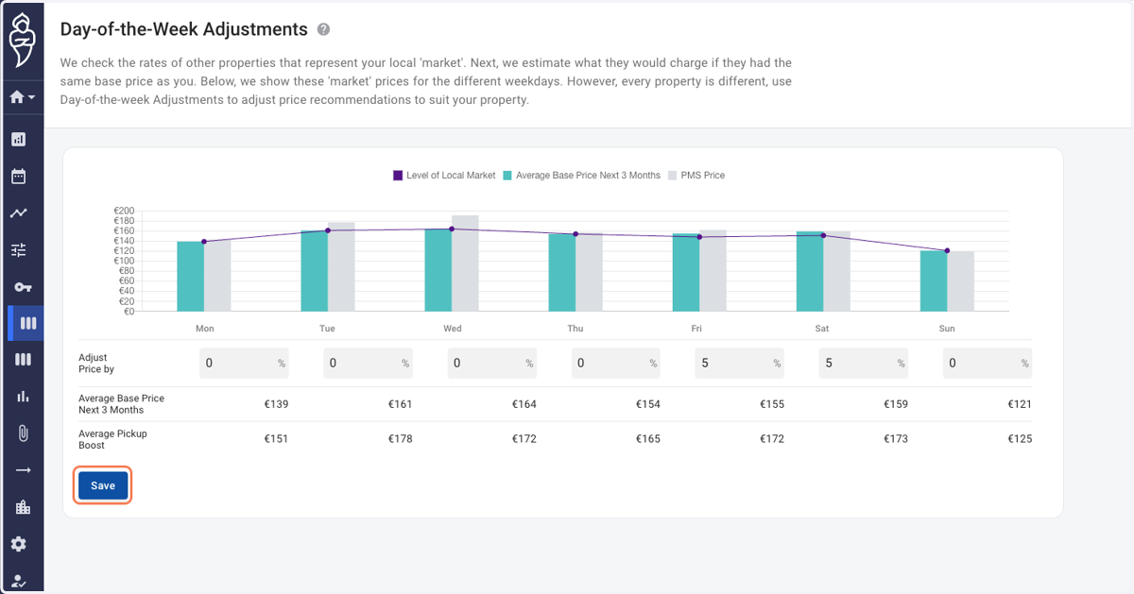Click the €172 Wed average pickup boost
This screenshot has height=594, width=1134.
pos(524,439)
